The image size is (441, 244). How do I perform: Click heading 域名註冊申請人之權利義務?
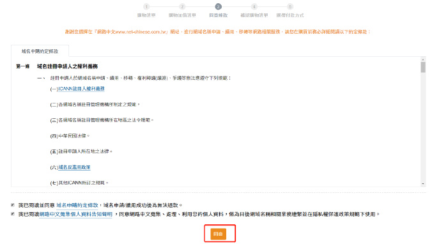click(x=68, y=66)
